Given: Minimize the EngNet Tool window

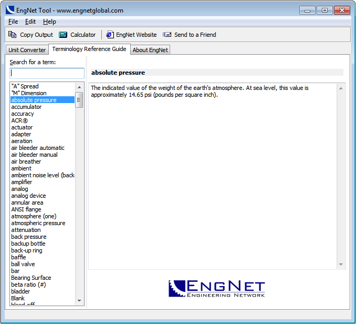Looking at the screenshot, I should pos(307,11).
